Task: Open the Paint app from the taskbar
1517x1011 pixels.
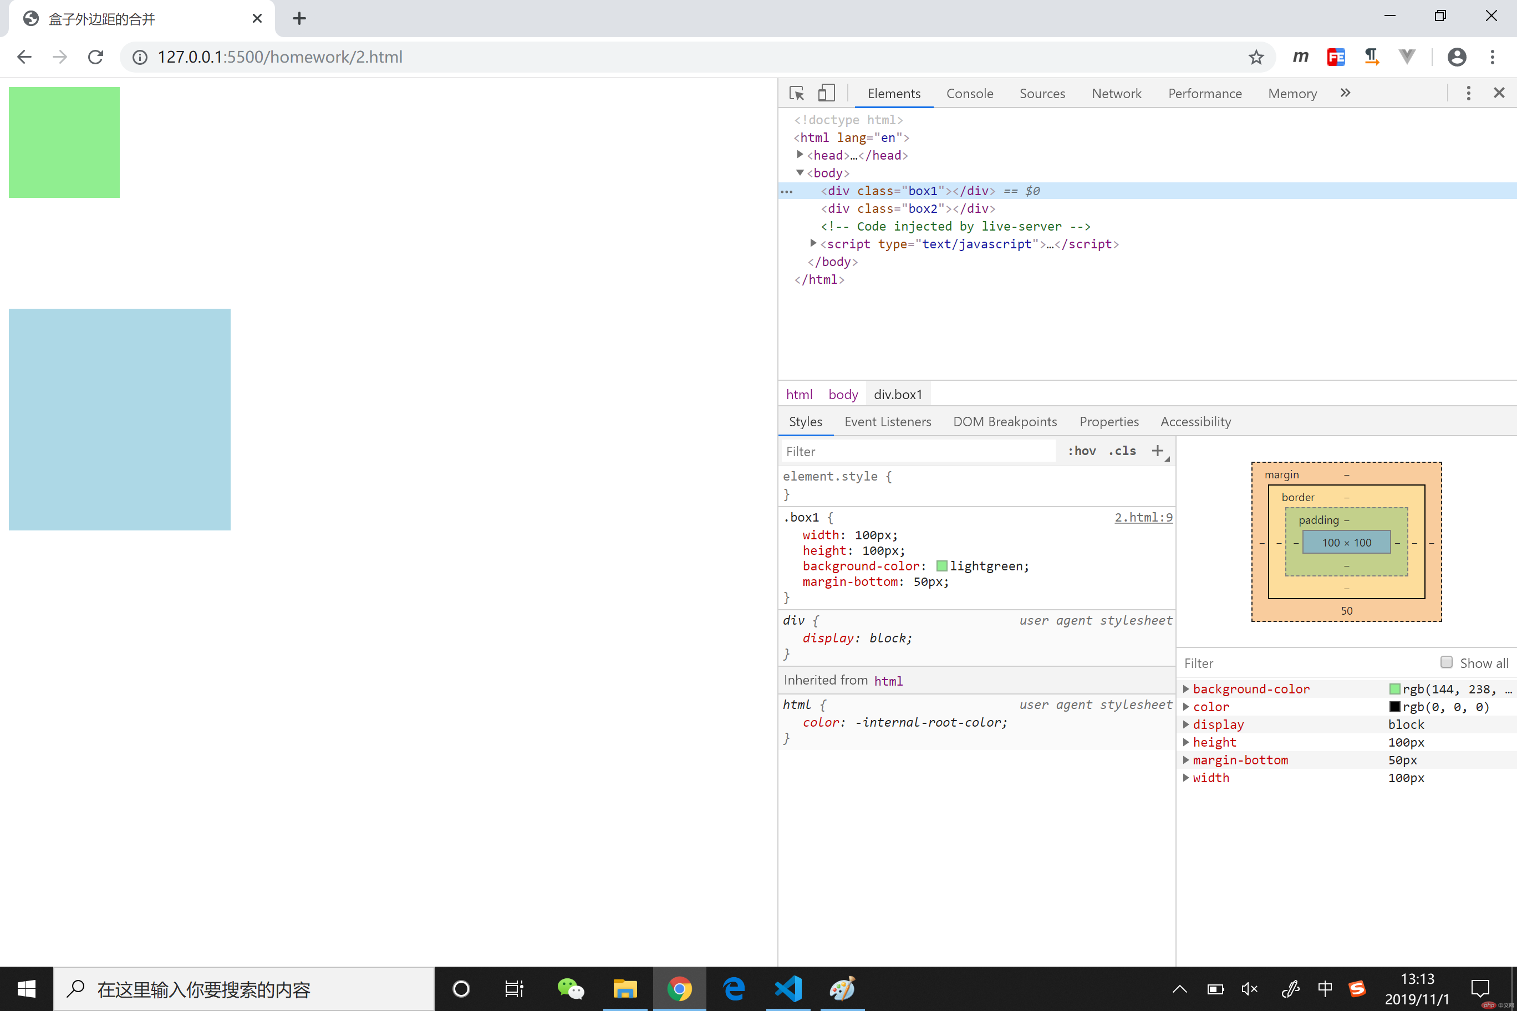Action: 842,988
